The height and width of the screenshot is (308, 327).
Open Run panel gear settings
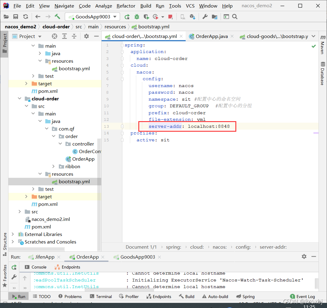pyautogui.click(x=304, y=256)
